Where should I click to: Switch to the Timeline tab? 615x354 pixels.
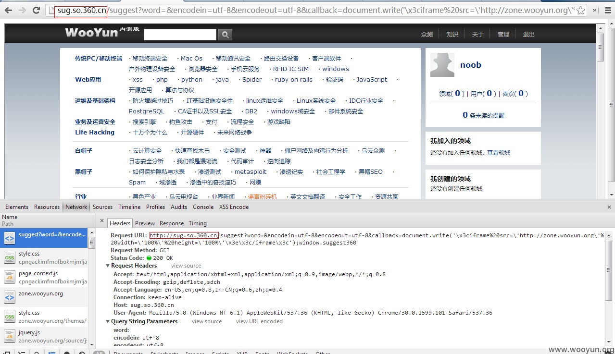(129, 207)
